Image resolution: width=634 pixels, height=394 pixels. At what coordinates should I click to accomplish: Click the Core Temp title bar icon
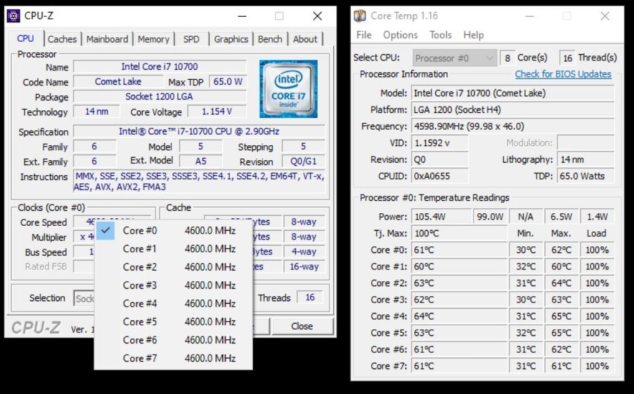click(x=360, y=16)
